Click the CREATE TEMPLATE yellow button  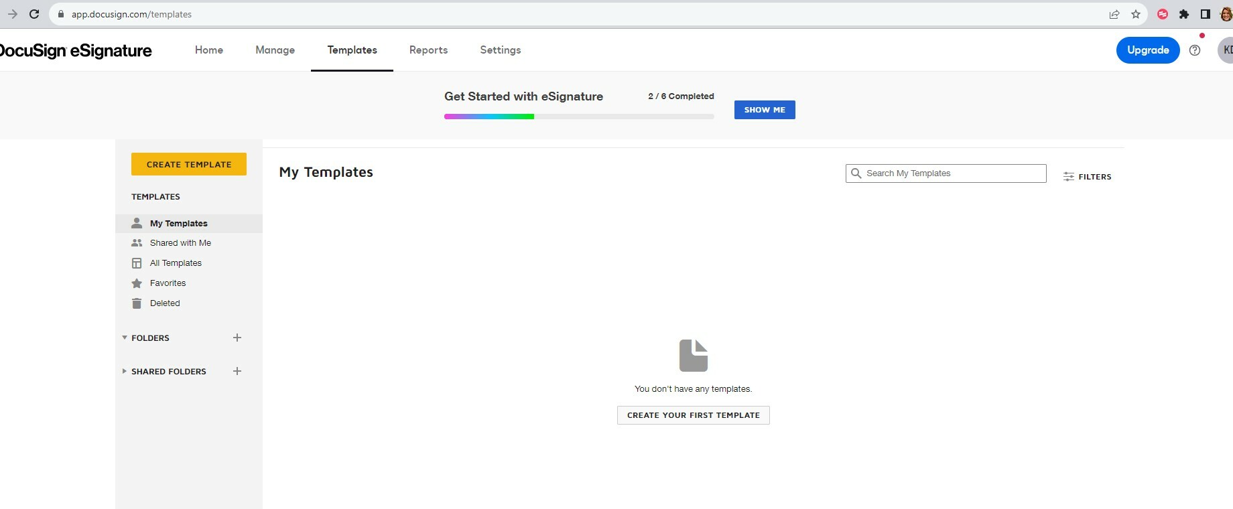pos(189,164)
